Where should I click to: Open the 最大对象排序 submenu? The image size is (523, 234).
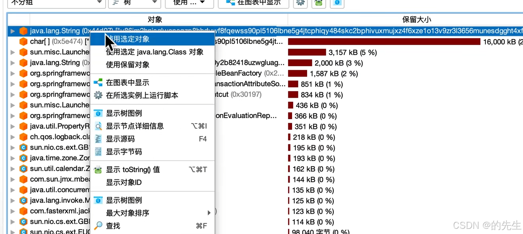click(151, 212)
